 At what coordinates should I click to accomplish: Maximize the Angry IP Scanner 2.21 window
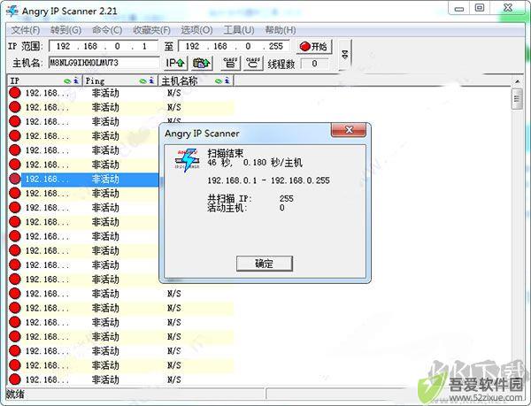point(480,8)
